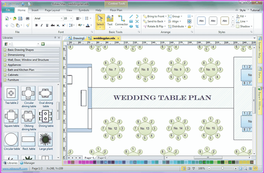
Task: Choose the Connector tool
Action: [121, 21]
